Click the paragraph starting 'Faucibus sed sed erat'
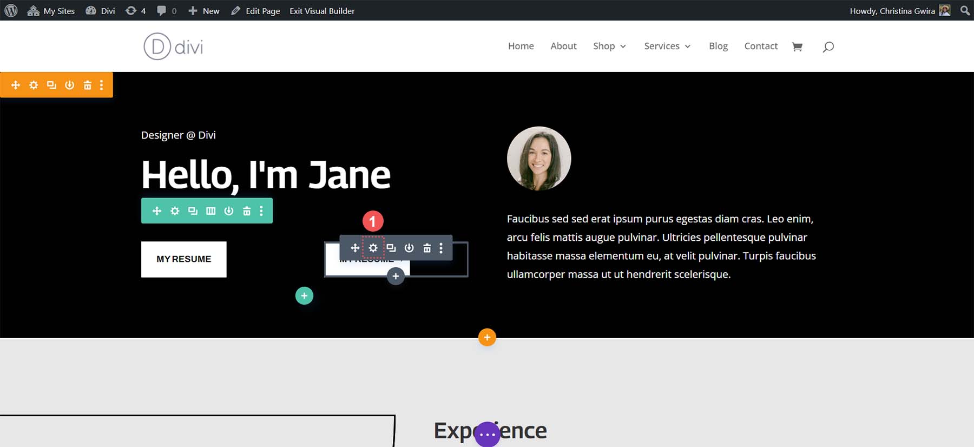This screenshot has height=447, width=974. point(661,246)
